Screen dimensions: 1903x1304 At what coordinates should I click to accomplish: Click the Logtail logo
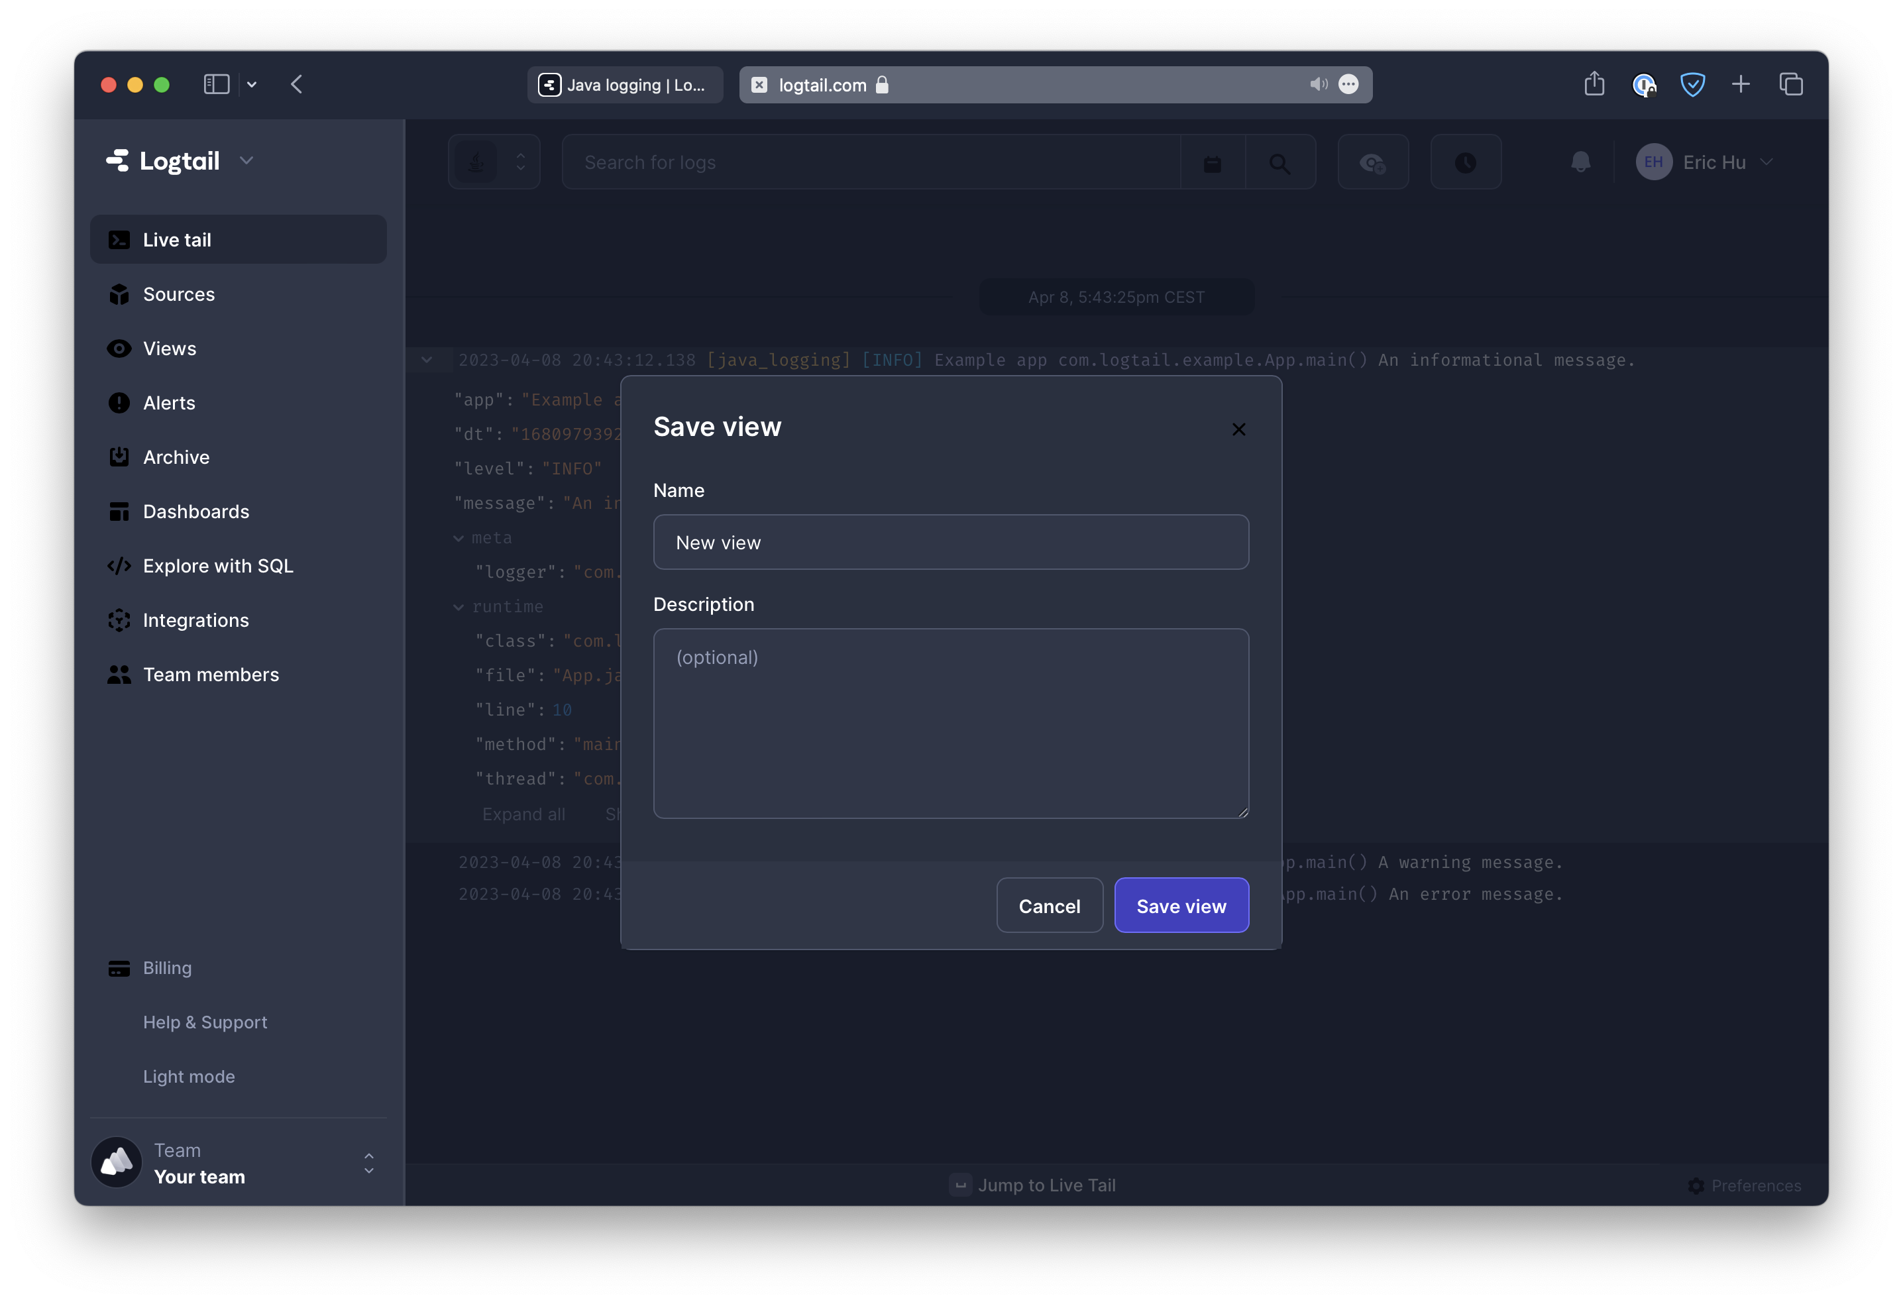tap(163, 160)
